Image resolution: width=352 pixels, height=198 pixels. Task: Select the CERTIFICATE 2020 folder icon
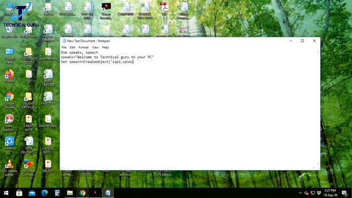[29, 56]
